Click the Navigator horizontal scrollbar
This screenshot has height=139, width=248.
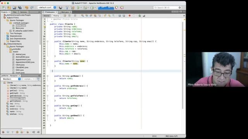(x=11, y=129)
